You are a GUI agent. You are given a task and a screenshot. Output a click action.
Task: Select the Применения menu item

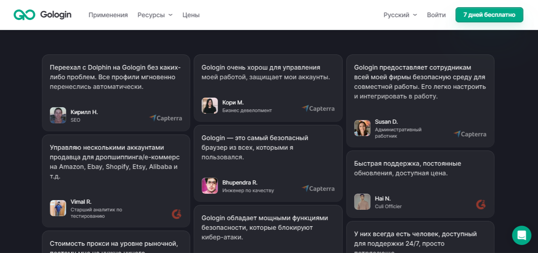point(108,15)
